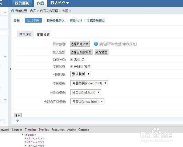Click the 生成专题首页 link
The height and width of the screenshot is (147, 183).
[x=96, y=20]
